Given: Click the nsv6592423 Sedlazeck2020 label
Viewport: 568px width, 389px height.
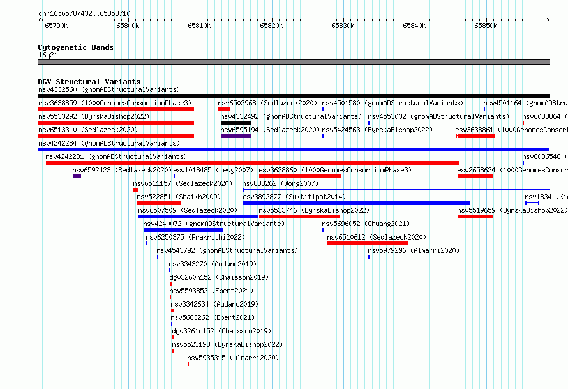Looking at the screenshot, I should 122,170.
